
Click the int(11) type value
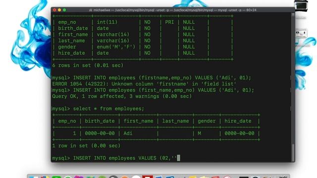(107, 22)
